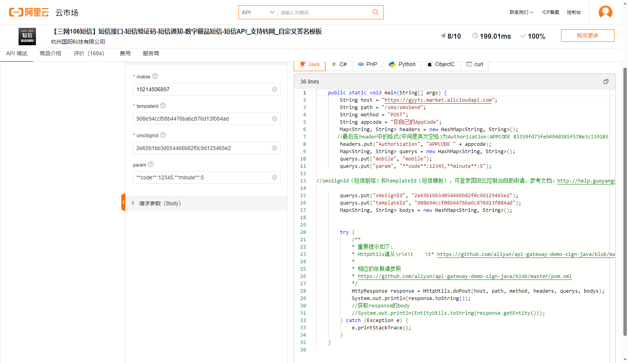Open the 服务商 tab

(151, 53)
